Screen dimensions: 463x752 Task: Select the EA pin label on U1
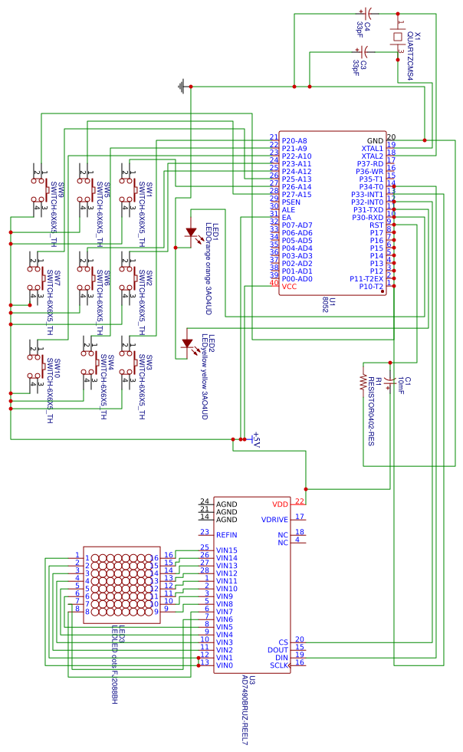tap(287, 218)
